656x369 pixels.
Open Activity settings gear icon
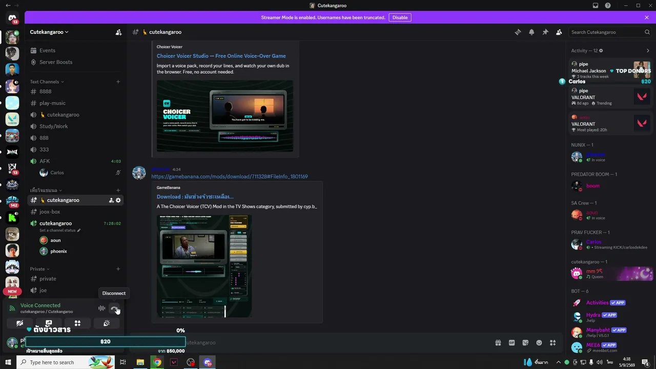(601, 51)
